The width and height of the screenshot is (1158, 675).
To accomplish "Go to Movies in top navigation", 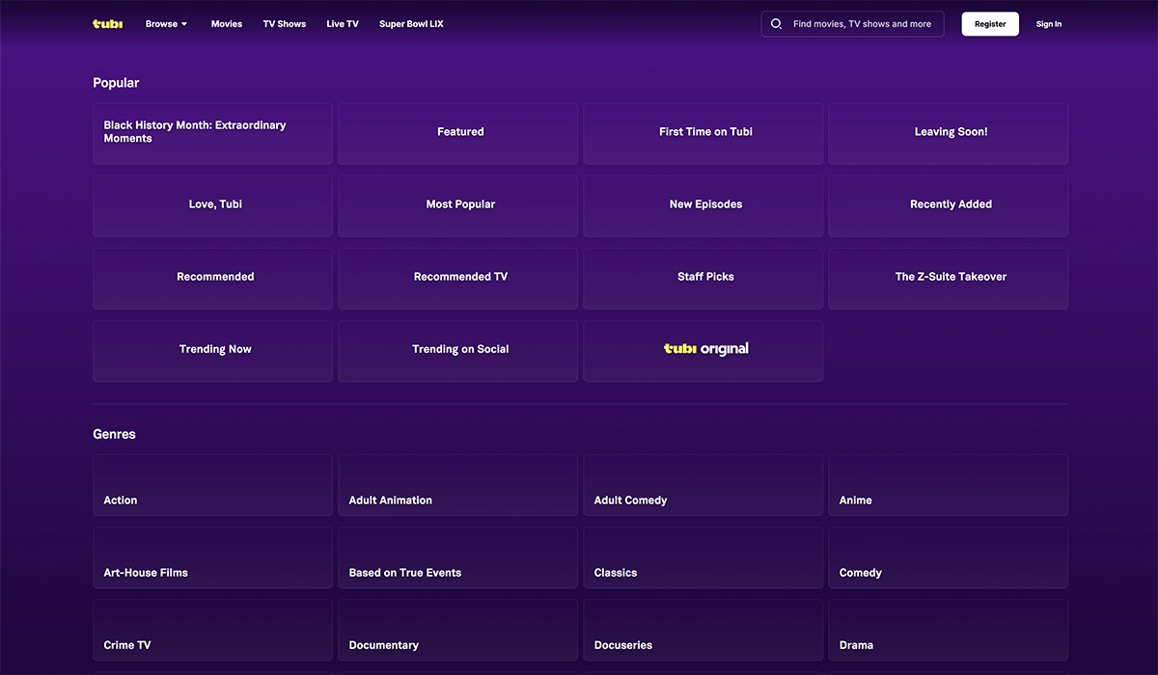I will 227,24.
